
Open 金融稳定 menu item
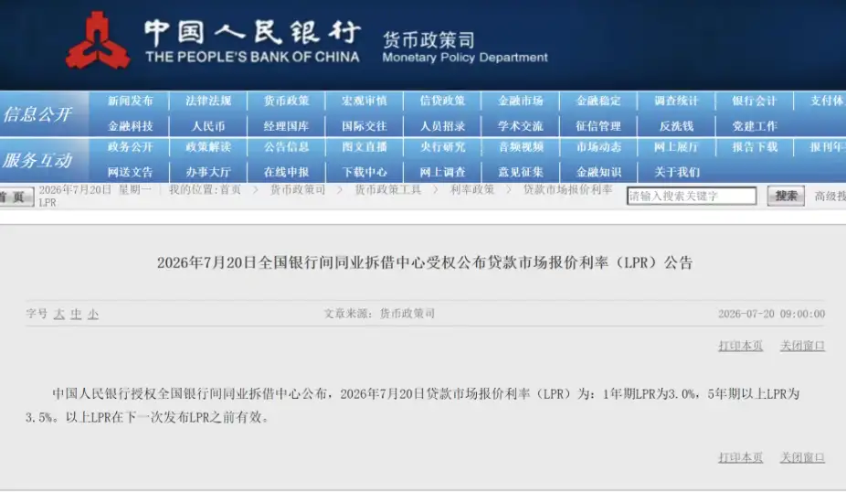(598, 101)
